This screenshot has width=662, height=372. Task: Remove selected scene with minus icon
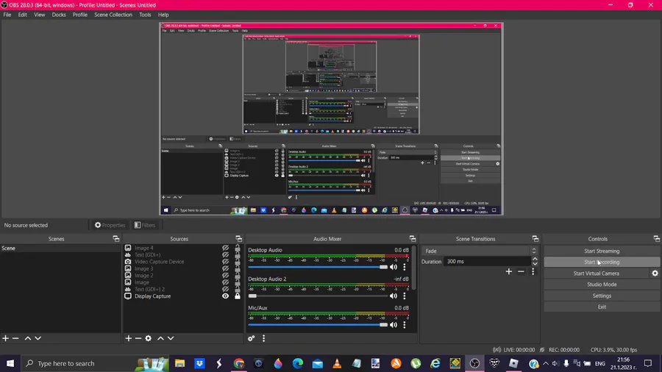pos(15,338)
